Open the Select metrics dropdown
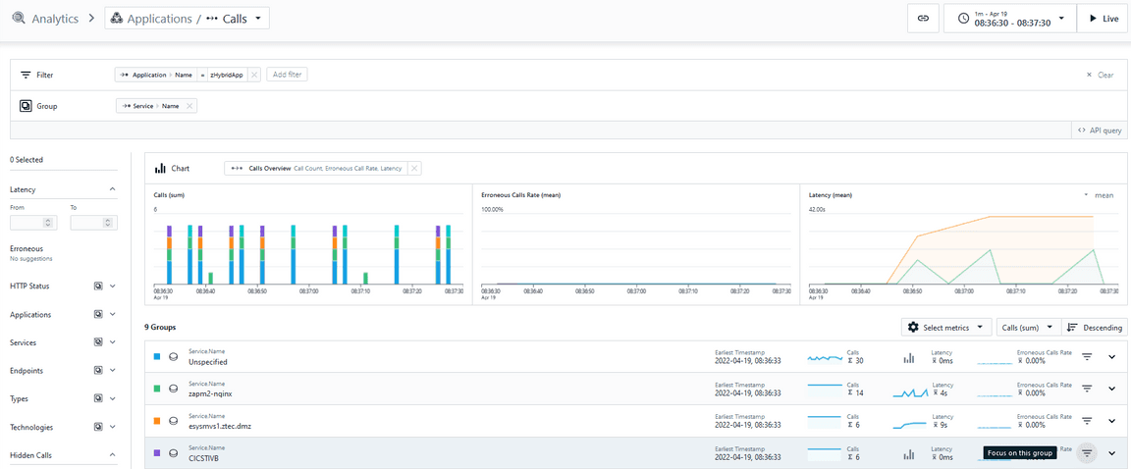 tap(946, 327)
